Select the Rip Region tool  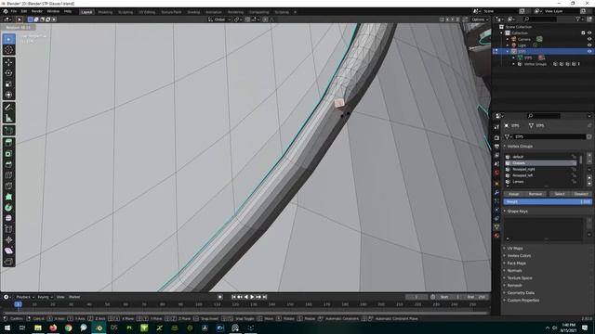pyautogui.click(x=8, y=262)
